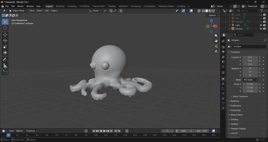Toggle visibility of the Light object
The height and width of the screenshot is (142, 268).
[x=261, y=25]
